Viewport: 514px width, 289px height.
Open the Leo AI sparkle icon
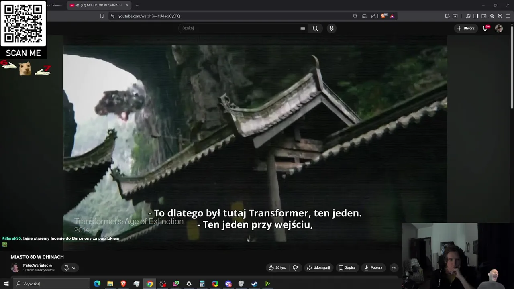(492, 16)
